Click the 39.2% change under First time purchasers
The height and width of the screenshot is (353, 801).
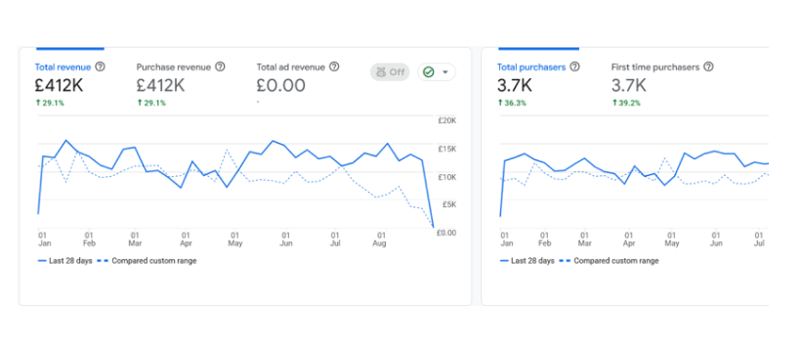coord(626,103)
